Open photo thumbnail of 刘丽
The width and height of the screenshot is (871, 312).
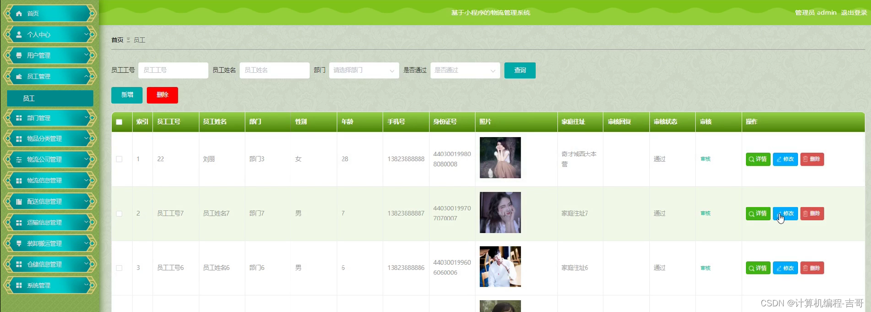500,158
